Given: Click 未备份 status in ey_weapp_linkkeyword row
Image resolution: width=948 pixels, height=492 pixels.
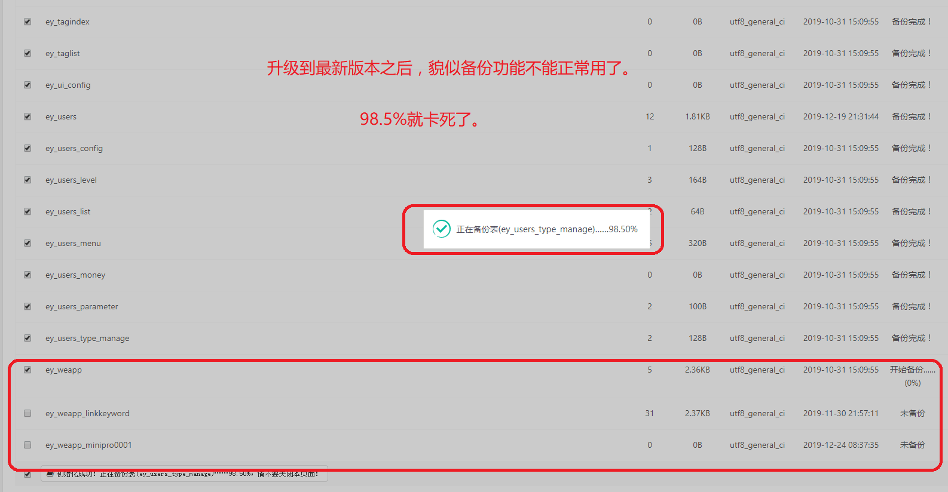Looking at the screenshot, I should (913, 413).
